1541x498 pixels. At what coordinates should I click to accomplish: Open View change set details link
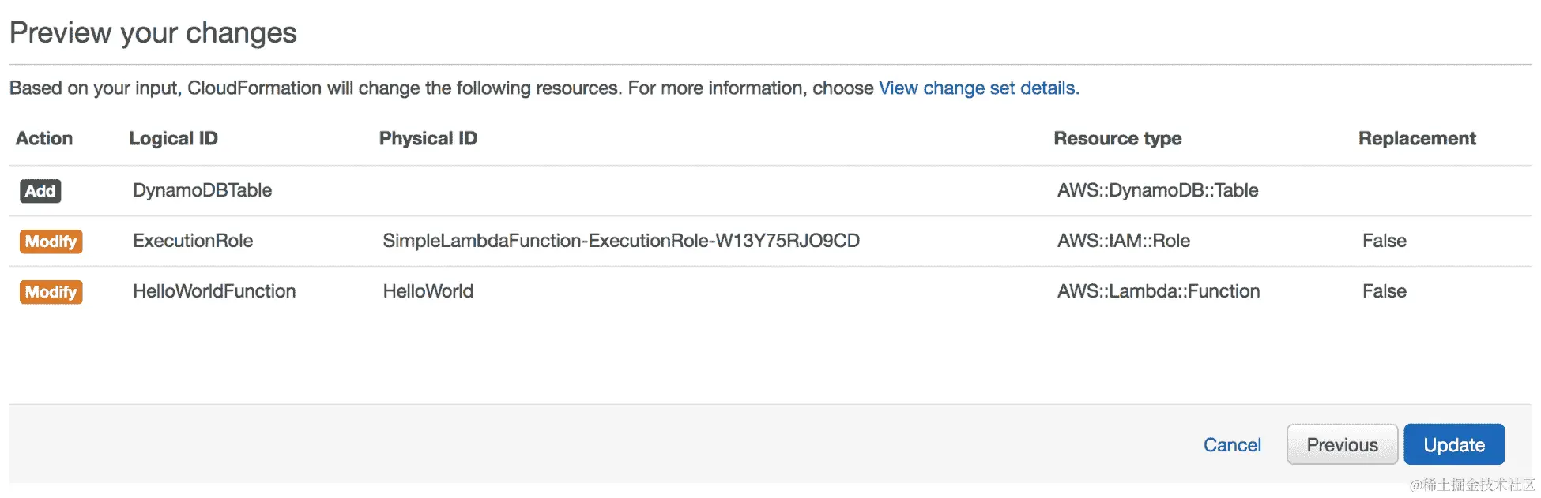pos(978,88)
